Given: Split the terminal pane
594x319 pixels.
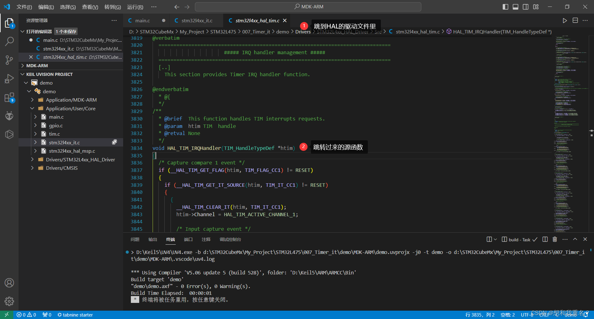Looking at the screenshot, I should 545,239.
